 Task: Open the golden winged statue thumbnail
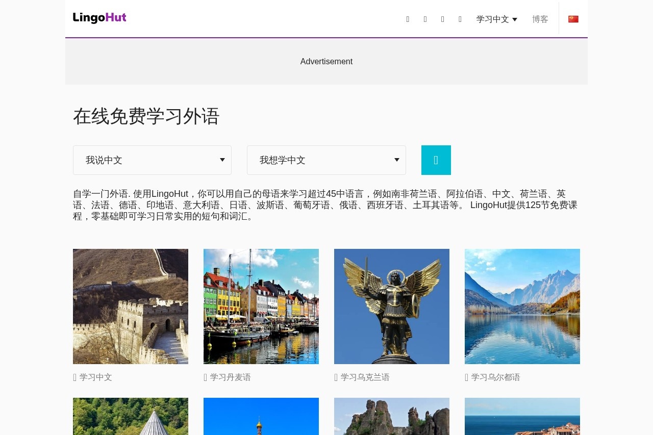tap(392, 306)
